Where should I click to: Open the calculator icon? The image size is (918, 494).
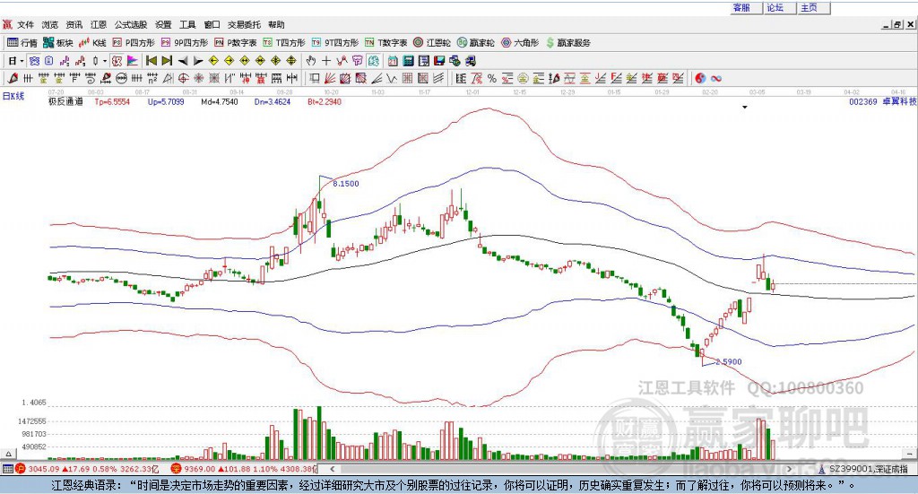(408, 61)
